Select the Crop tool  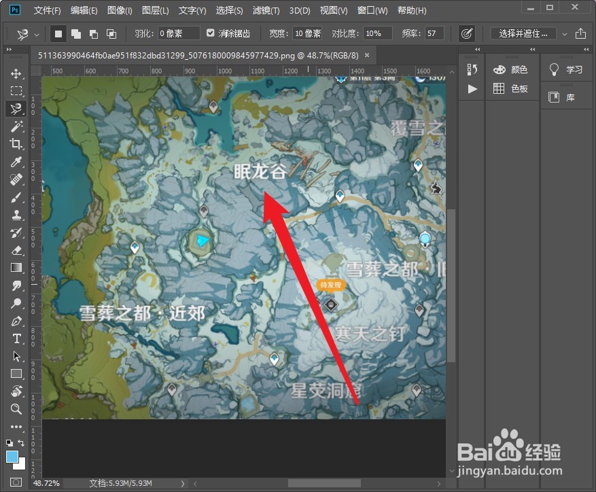[16, 144]
